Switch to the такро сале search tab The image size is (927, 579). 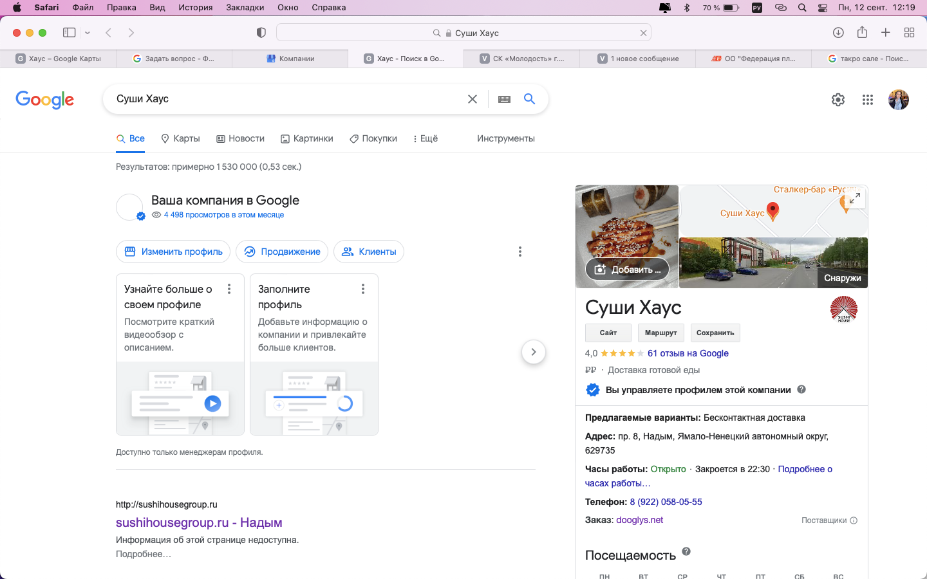point(869,59)
